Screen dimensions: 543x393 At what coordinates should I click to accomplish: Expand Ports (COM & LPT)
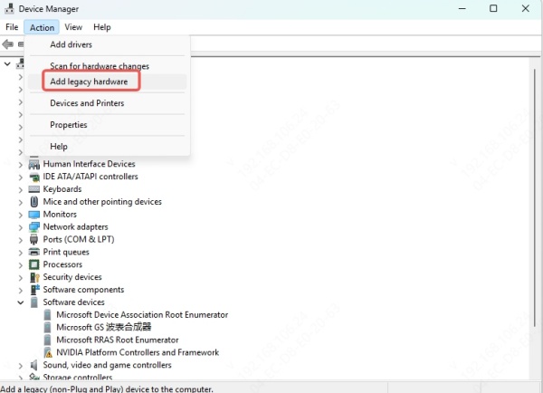21,240
